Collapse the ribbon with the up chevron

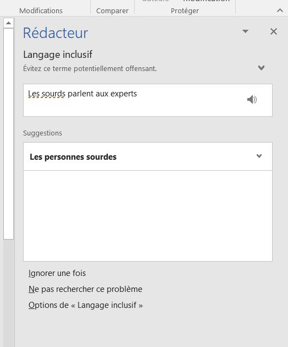(x=280, y=10)
